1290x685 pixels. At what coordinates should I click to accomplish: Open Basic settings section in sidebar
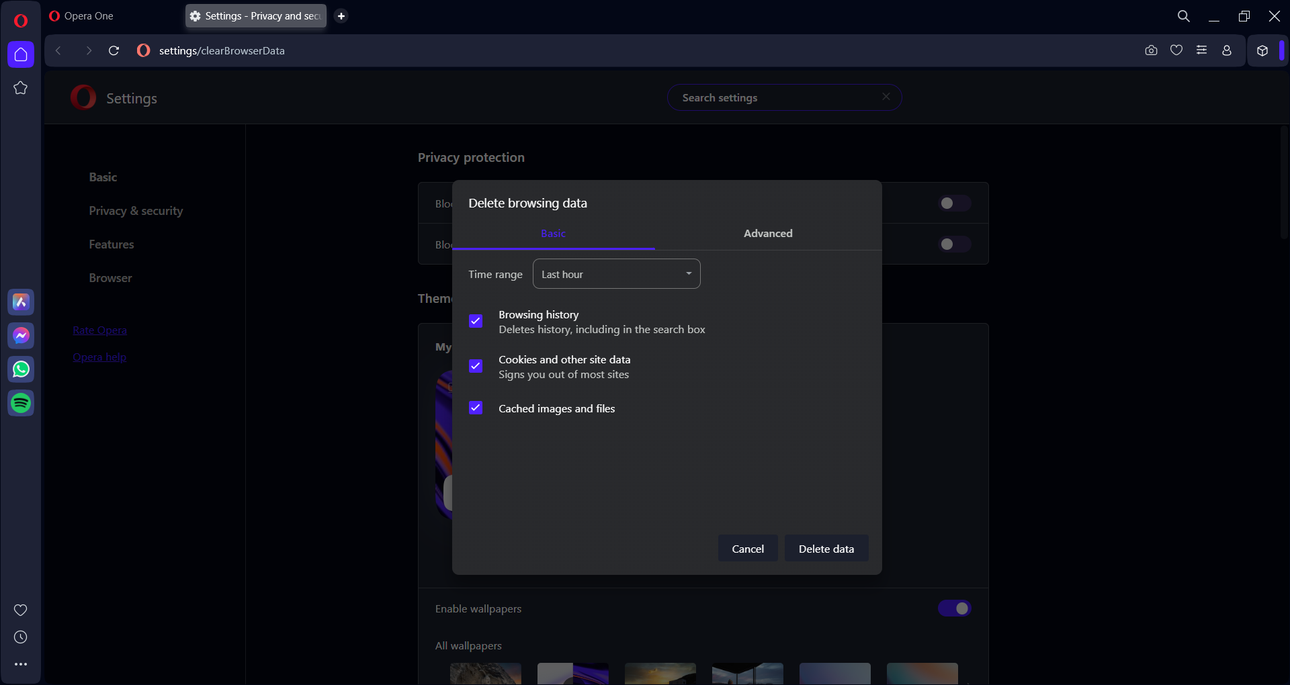click(103, 177)
